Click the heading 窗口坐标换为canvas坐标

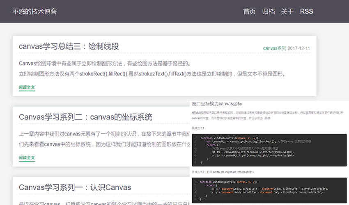coord(217,104)
